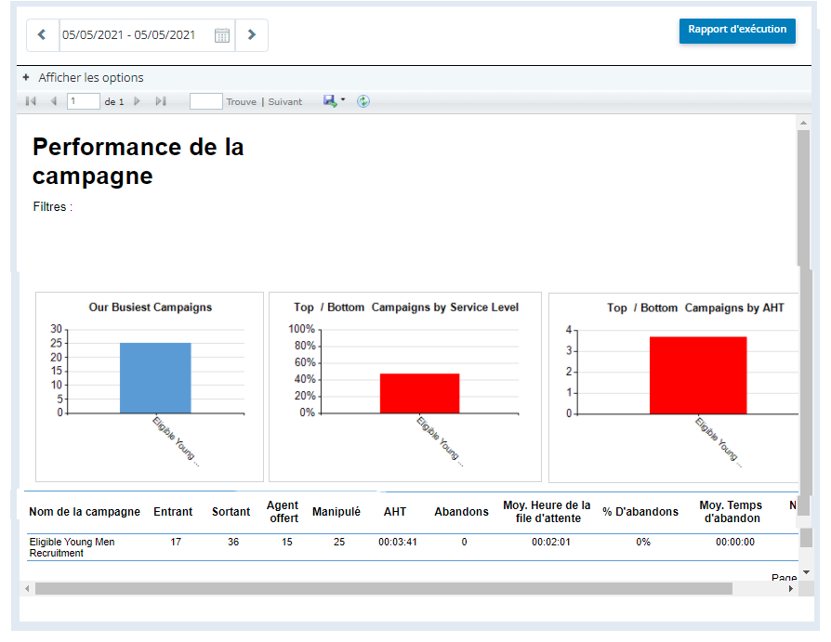Click Moy. Heure de la file d'attente header
The width and height of the screenshot is (831, 642).
547,512
